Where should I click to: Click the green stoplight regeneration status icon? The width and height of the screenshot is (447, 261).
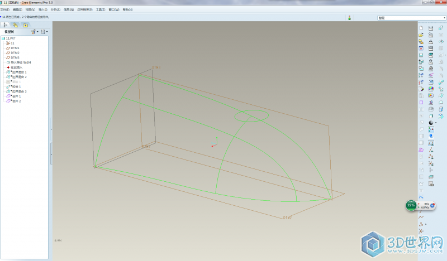pyautogui.click(x=349, y=18)
